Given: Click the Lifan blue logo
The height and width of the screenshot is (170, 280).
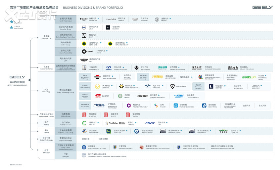Looking at the screenshot, I should pyautogui.click(x=179, y=96).
